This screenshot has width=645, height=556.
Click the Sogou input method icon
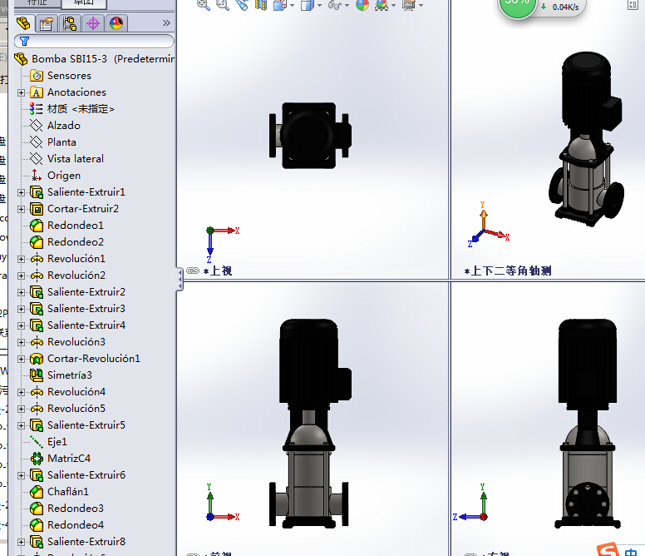(608, 549)
